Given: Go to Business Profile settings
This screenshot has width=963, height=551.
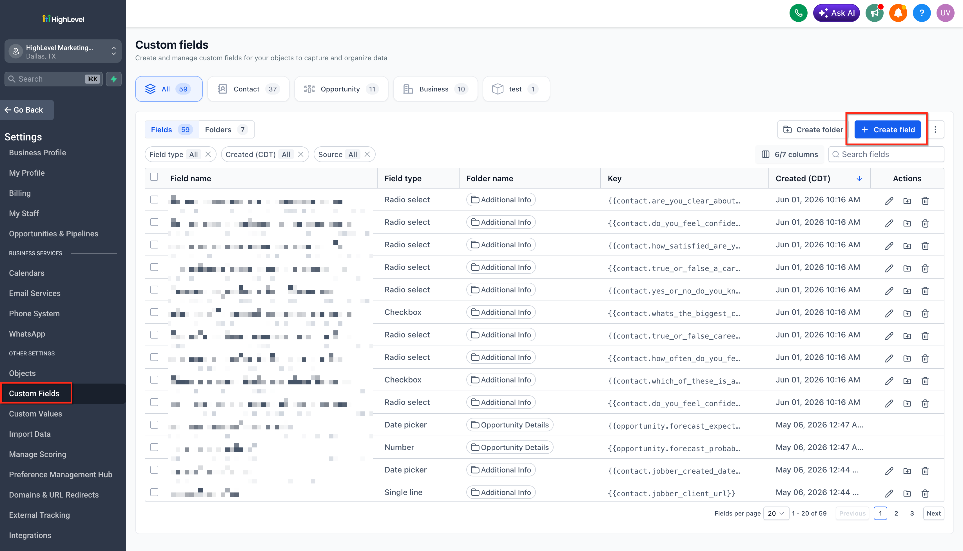Looking at the screenshot, I should point(37,153).
